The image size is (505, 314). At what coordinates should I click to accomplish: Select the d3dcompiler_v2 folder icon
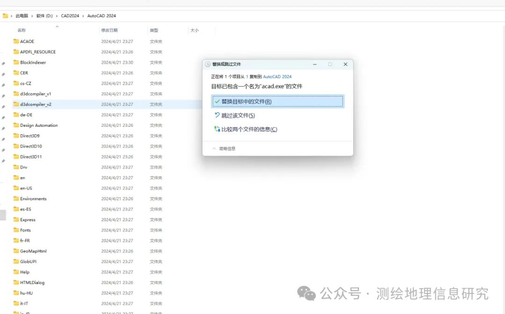click(16, 104)
